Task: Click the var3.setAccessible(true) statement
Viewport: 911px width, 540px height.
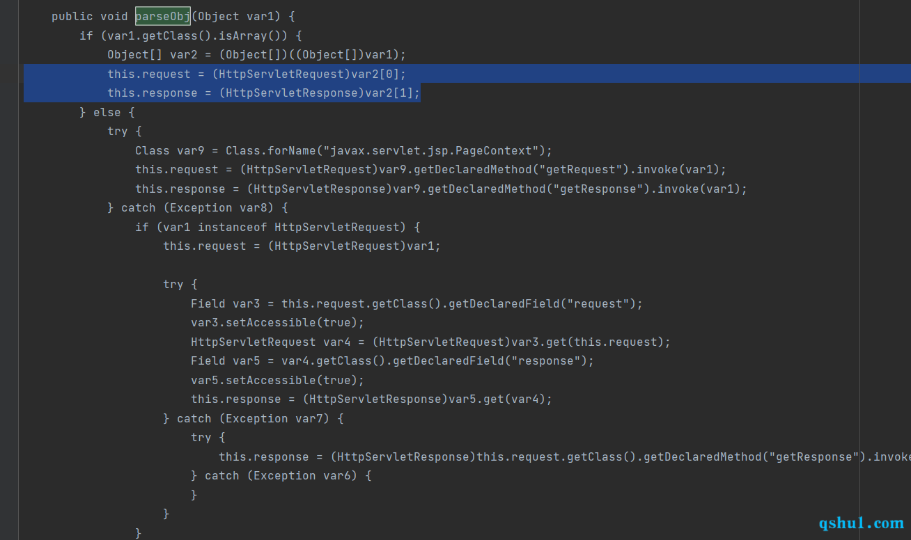Action: (278, 323)
